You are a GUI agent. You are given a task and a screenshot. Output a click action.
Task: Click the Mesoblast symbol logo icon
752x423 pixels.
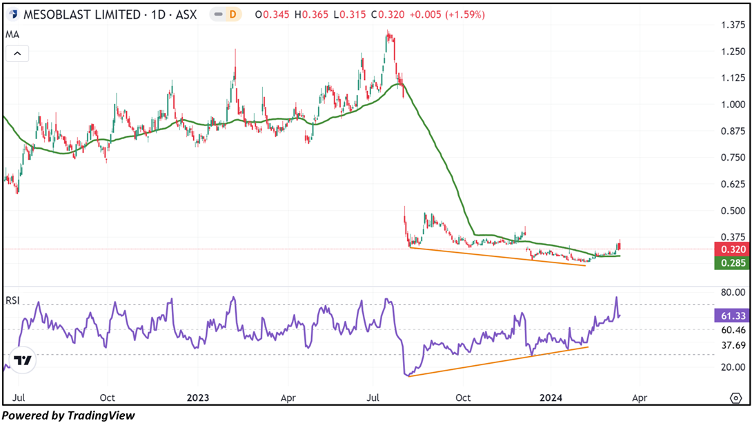(x=13, y=14)
